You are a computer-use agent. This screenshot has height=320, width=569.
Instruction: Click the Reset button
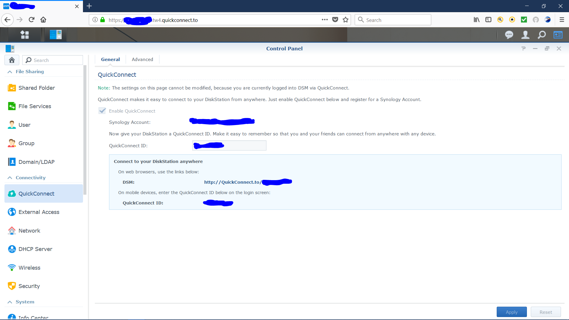pyautogui.click(x=546, y=312)
